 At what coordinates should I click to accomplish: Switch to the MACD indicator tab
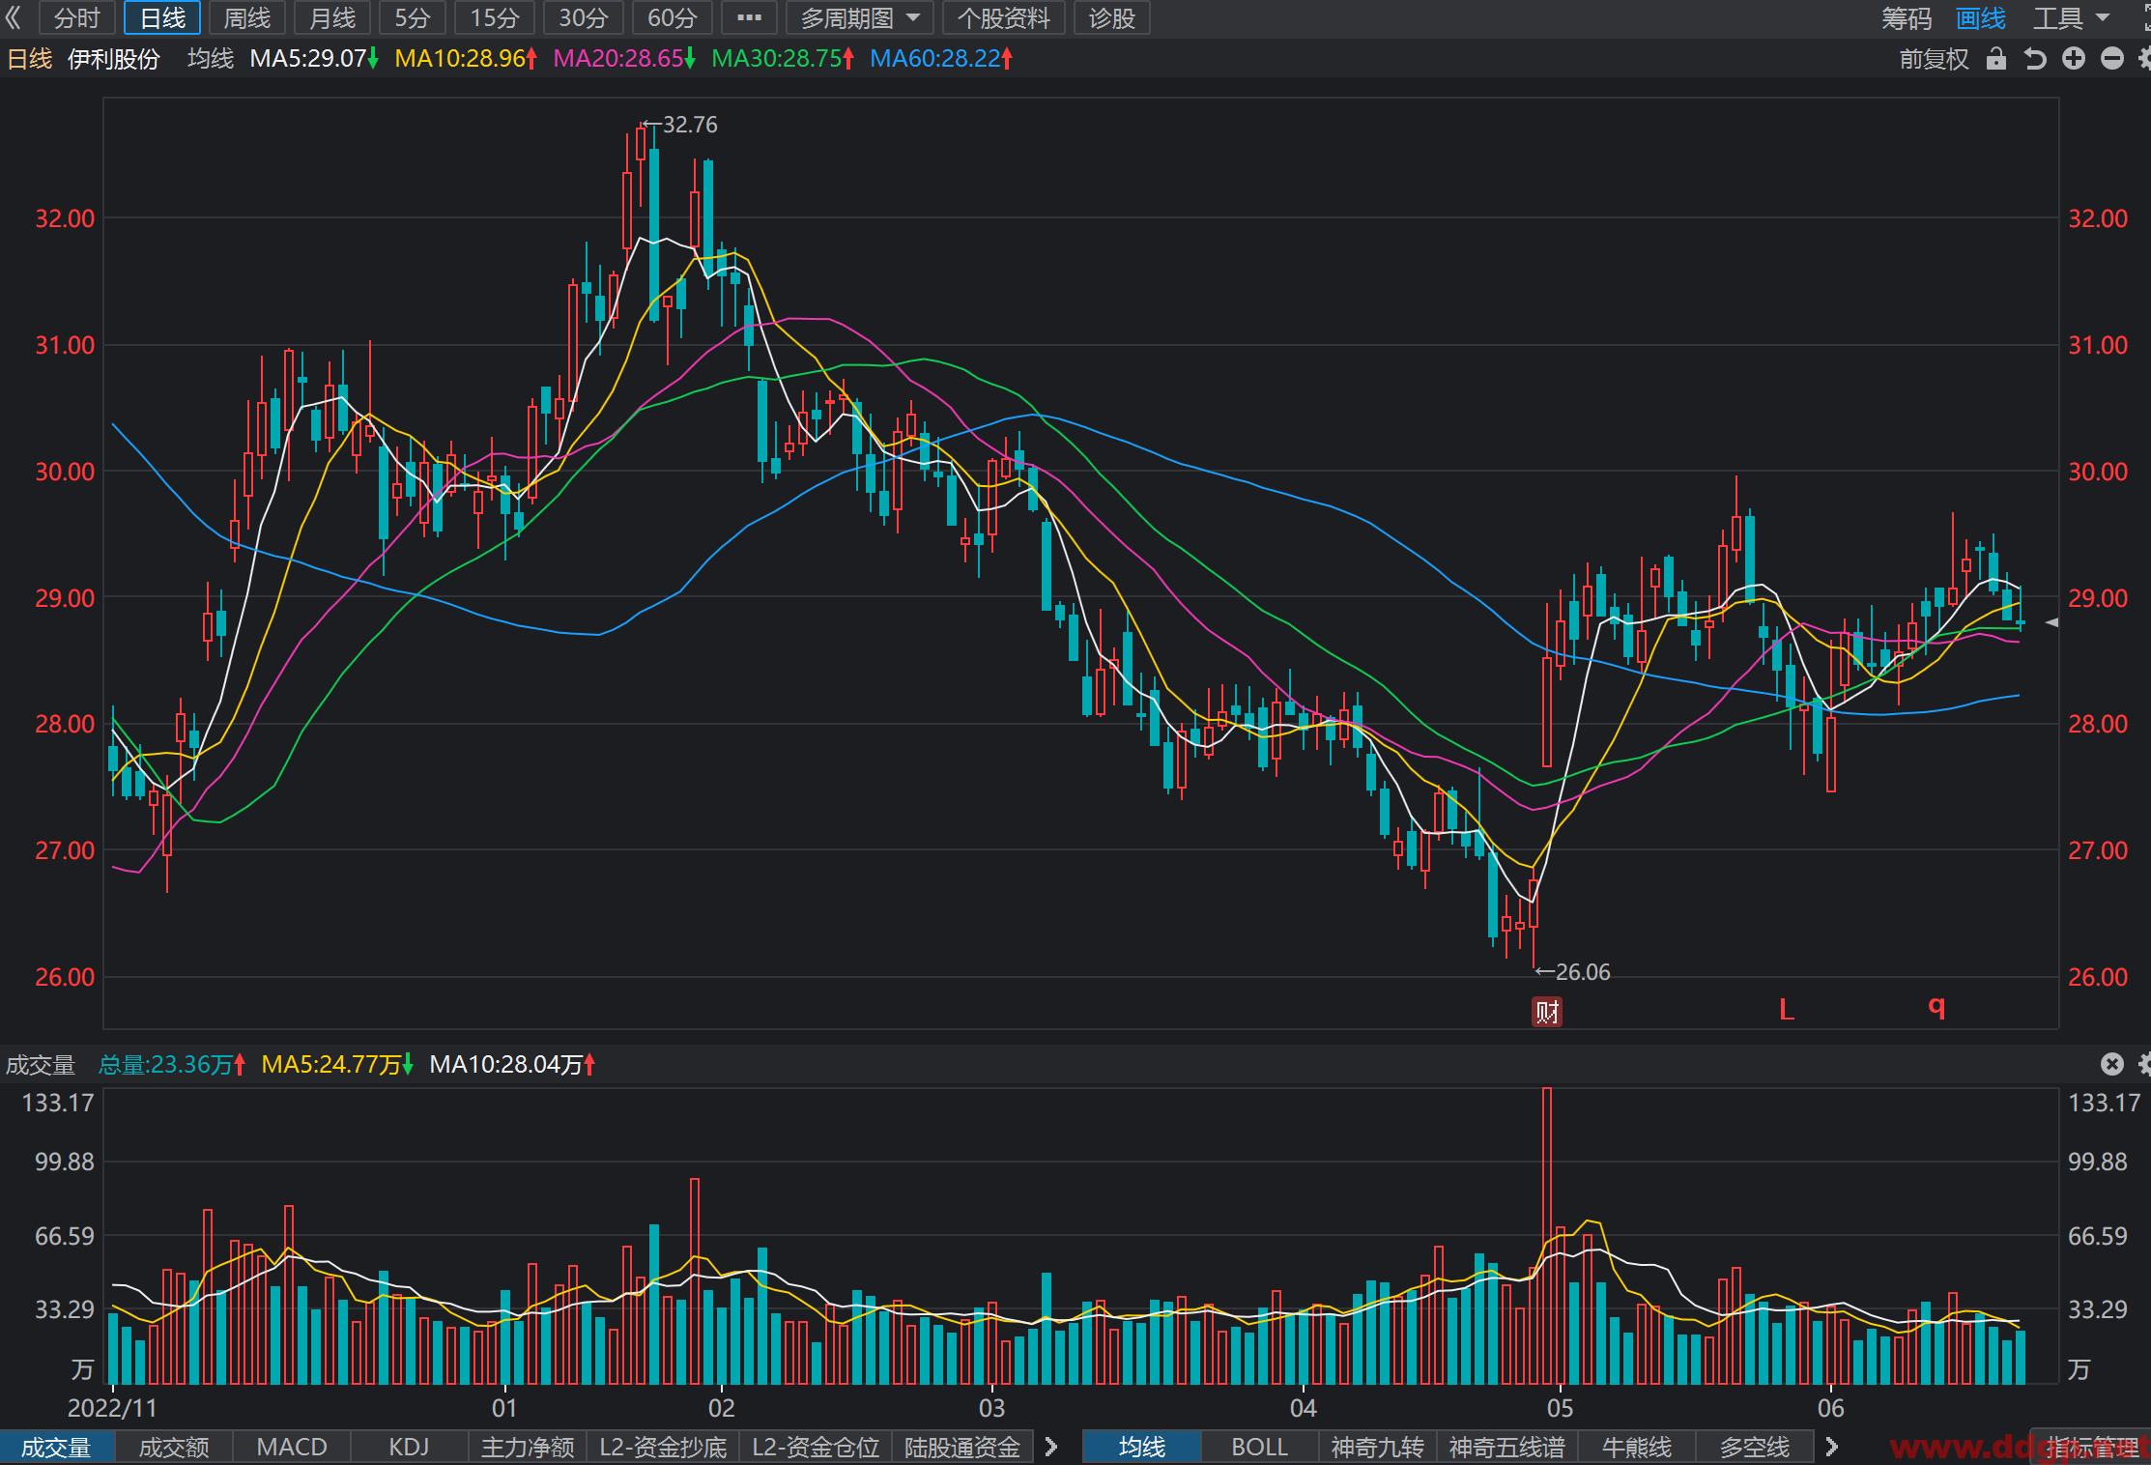pos(292,1447)
